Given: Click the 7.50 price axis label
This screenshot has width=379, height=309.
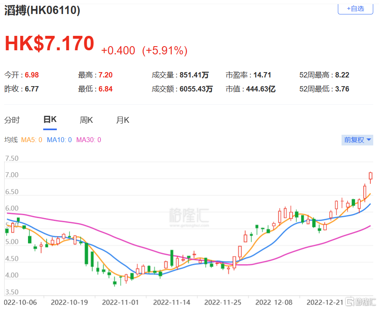Looking at the screenshot, I should pos(12,158).
